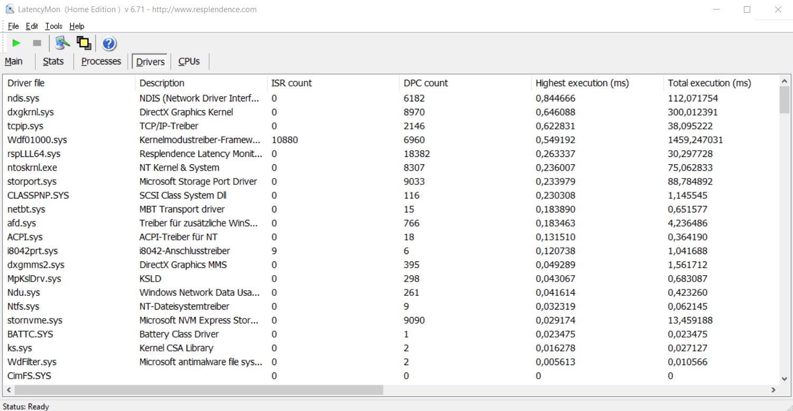Screen dimensions: 793x411
Task: Select the Wdf01000.sys driver row
Action: point(37,140)
